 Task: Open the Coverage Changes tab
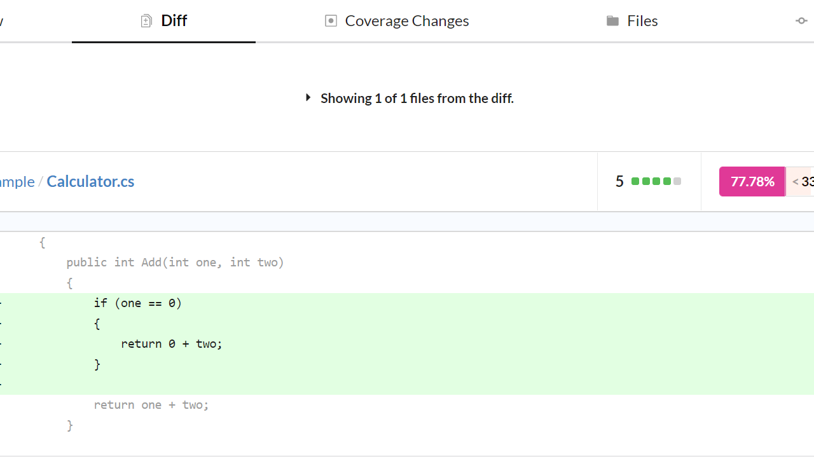point(406,21)
